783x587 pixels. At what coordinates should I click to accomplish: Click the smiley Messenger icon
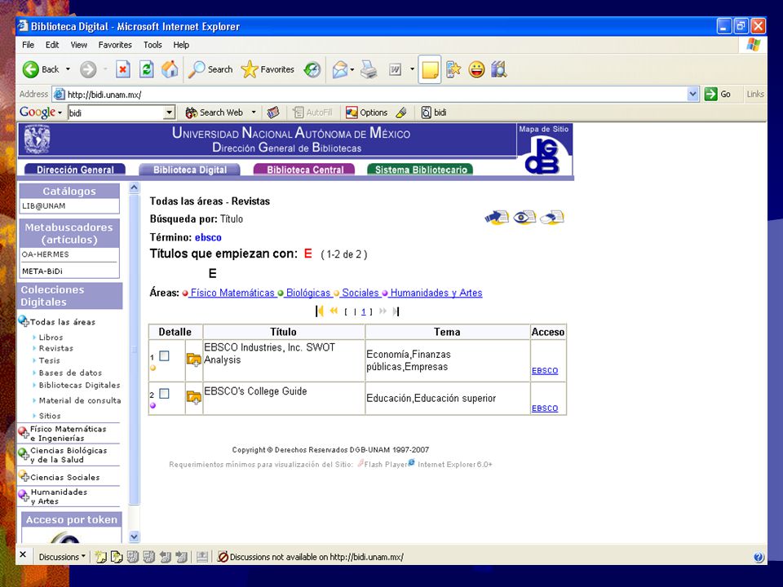(x=477, y=69)
